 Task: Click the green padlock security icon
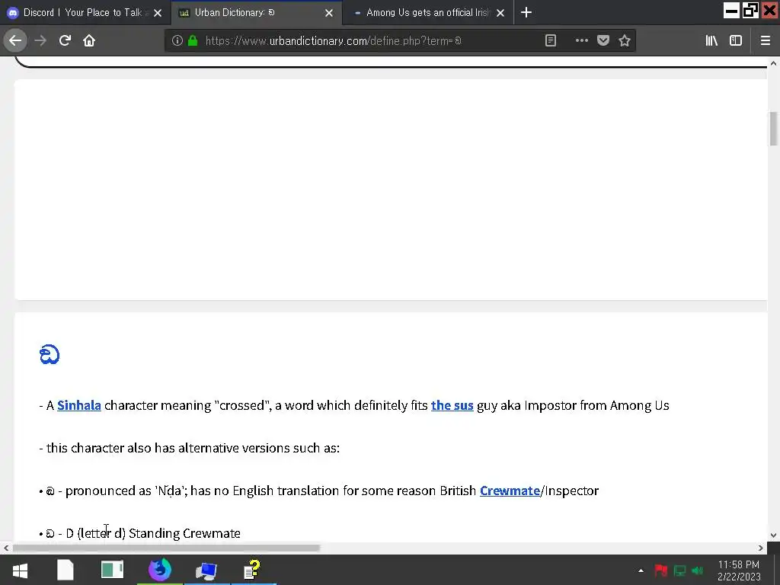pos(193,41)
